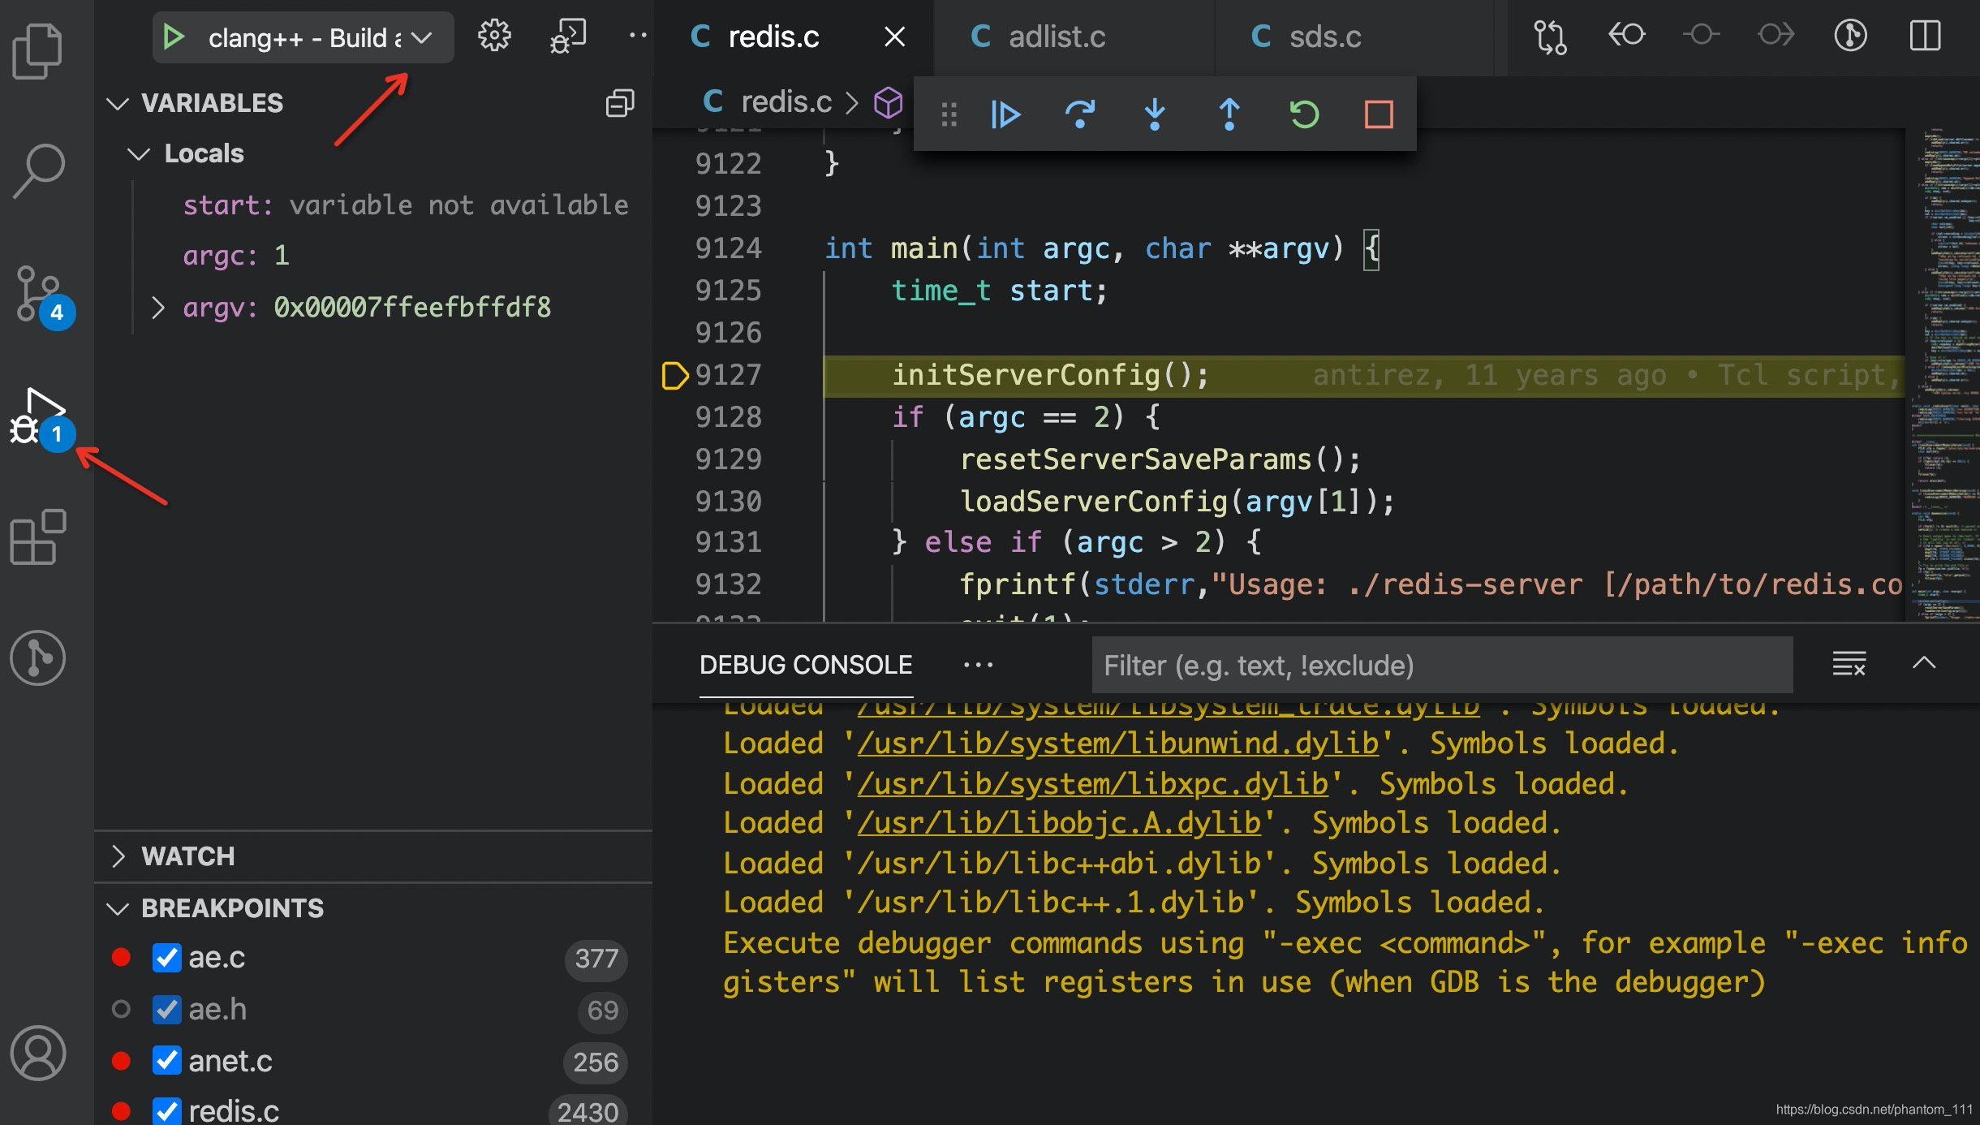Click line number 9124 in the gutter
The image size is (1980, 1125).
click(x=729, y=248)
